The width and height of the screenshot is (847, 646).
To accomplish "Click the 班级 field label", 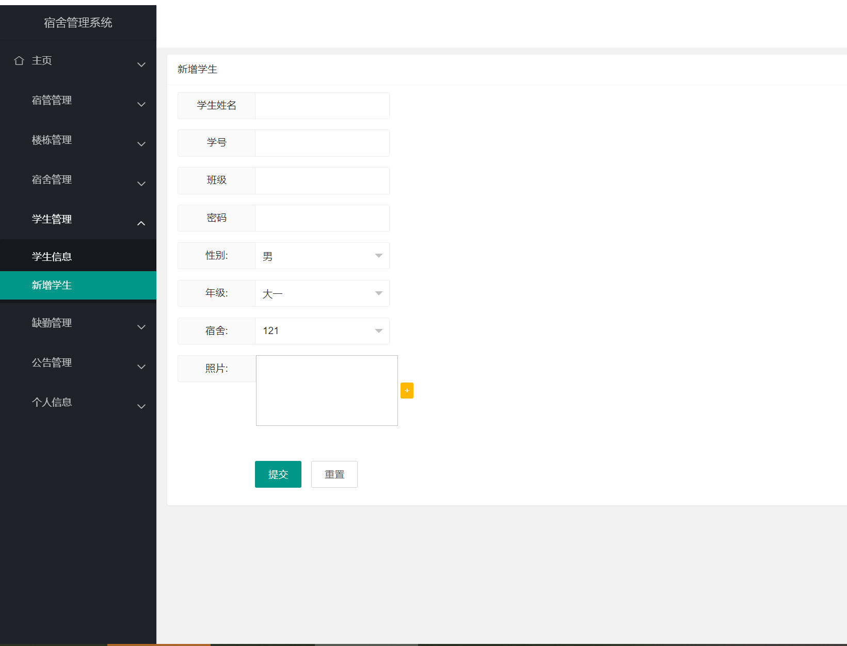I will coord(217,180).
